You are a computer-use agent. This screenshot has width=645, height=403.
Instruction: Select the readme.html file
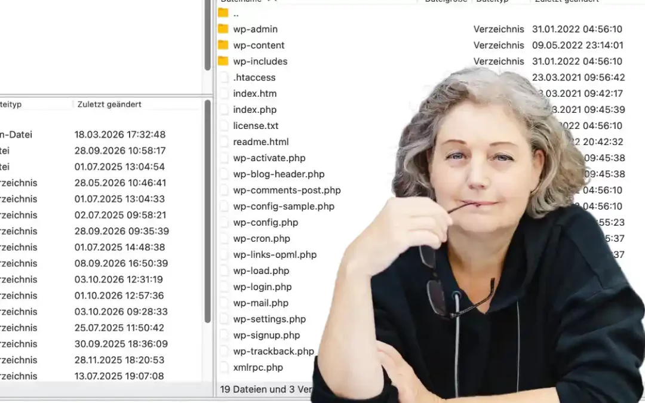(261, 142)
